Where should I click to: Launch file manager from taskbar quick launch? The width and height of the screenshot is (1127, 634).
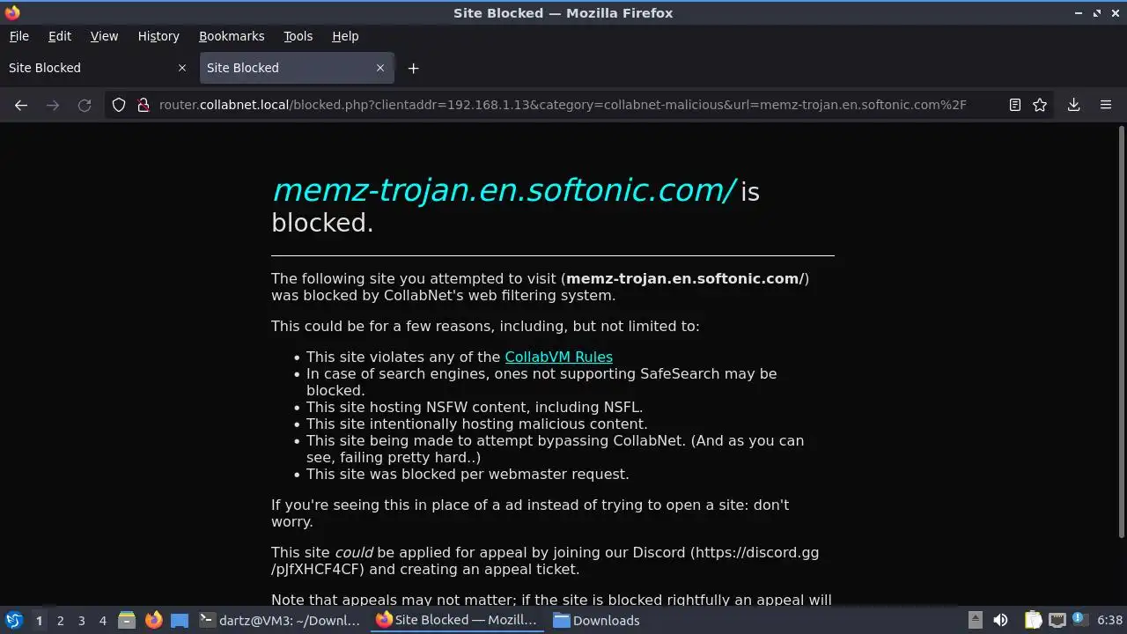tap(127, 620)
